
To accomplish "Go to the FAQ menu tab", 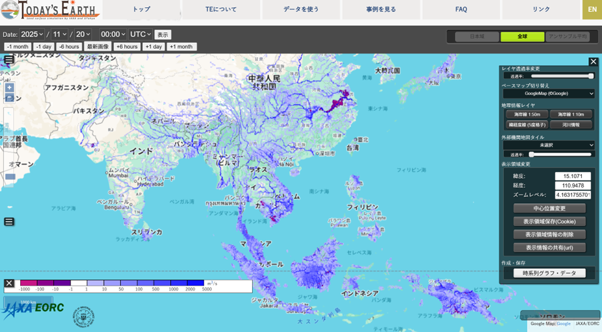I will tap(461, 10).
